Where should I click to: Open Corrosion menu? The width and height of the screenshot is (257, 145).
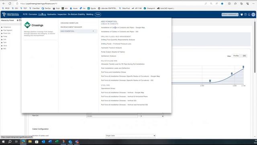point(33,14)
